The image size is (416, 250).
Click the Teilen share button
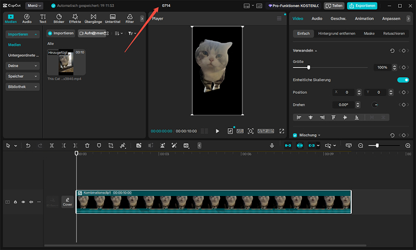[334, 5]
